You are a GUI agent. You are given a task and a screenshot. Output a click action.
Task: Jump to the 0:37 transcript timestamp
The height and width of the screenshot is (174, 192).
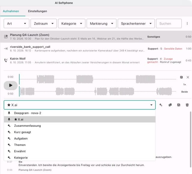10,162
